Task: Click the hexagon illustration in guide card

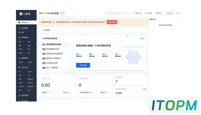Action: pyautogui.click(x=133, y=57)
